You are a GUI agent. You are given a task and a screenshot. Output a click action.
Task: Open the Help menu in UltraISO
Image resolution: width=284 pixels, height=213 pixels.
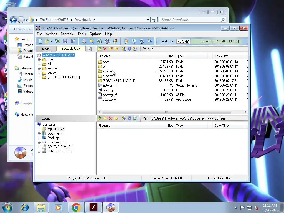pos(108,34)
